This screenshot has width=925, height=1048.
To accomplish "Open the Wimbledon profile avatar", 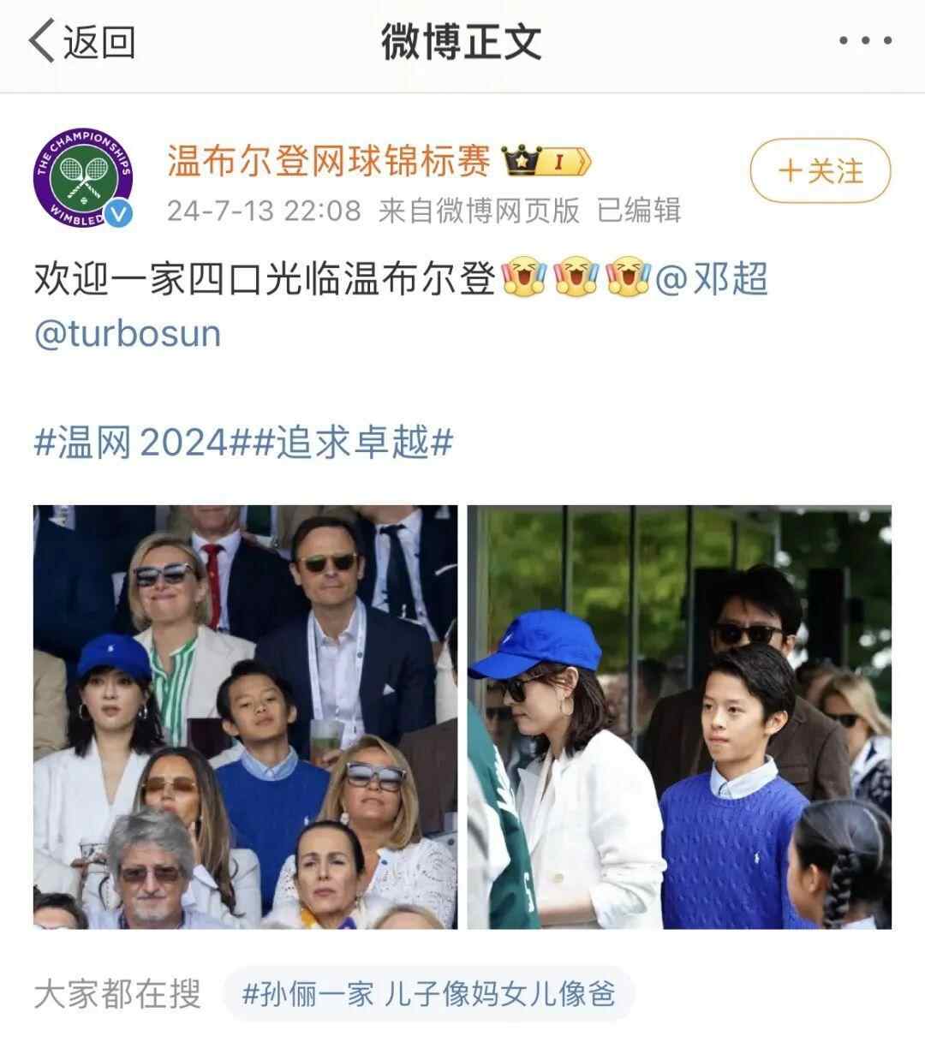I will pyautogui.click(x=83, y=178).
